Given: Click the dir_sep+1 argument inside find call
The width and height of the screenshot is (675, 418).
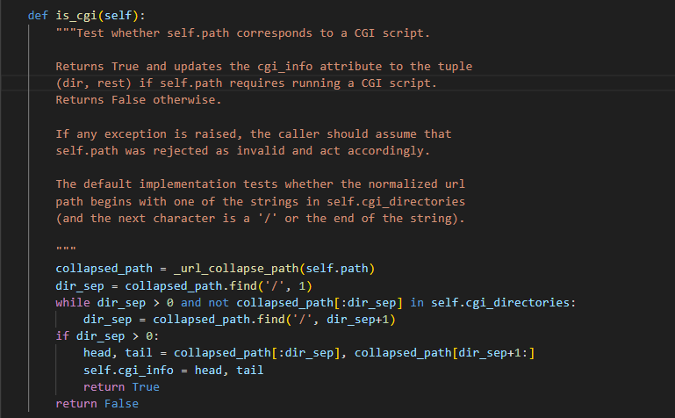Looking at the screenshot, I should tap(358, 320).
